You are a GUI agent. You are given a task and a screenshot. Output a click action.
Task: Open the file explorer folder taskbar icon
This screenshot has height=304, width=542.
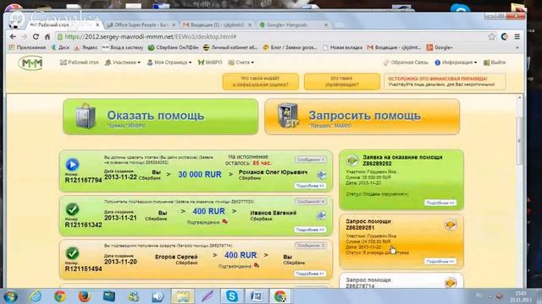(183, 296)
